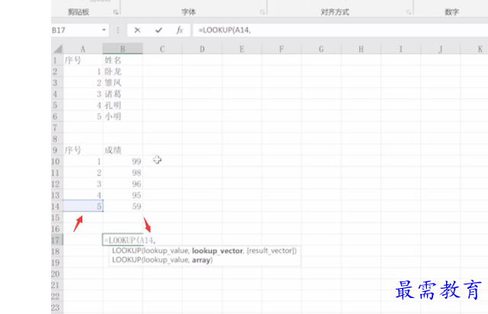Open font (字体) group dialog launcher
Screen dimensions: 488x314
[x=262, y=12]
